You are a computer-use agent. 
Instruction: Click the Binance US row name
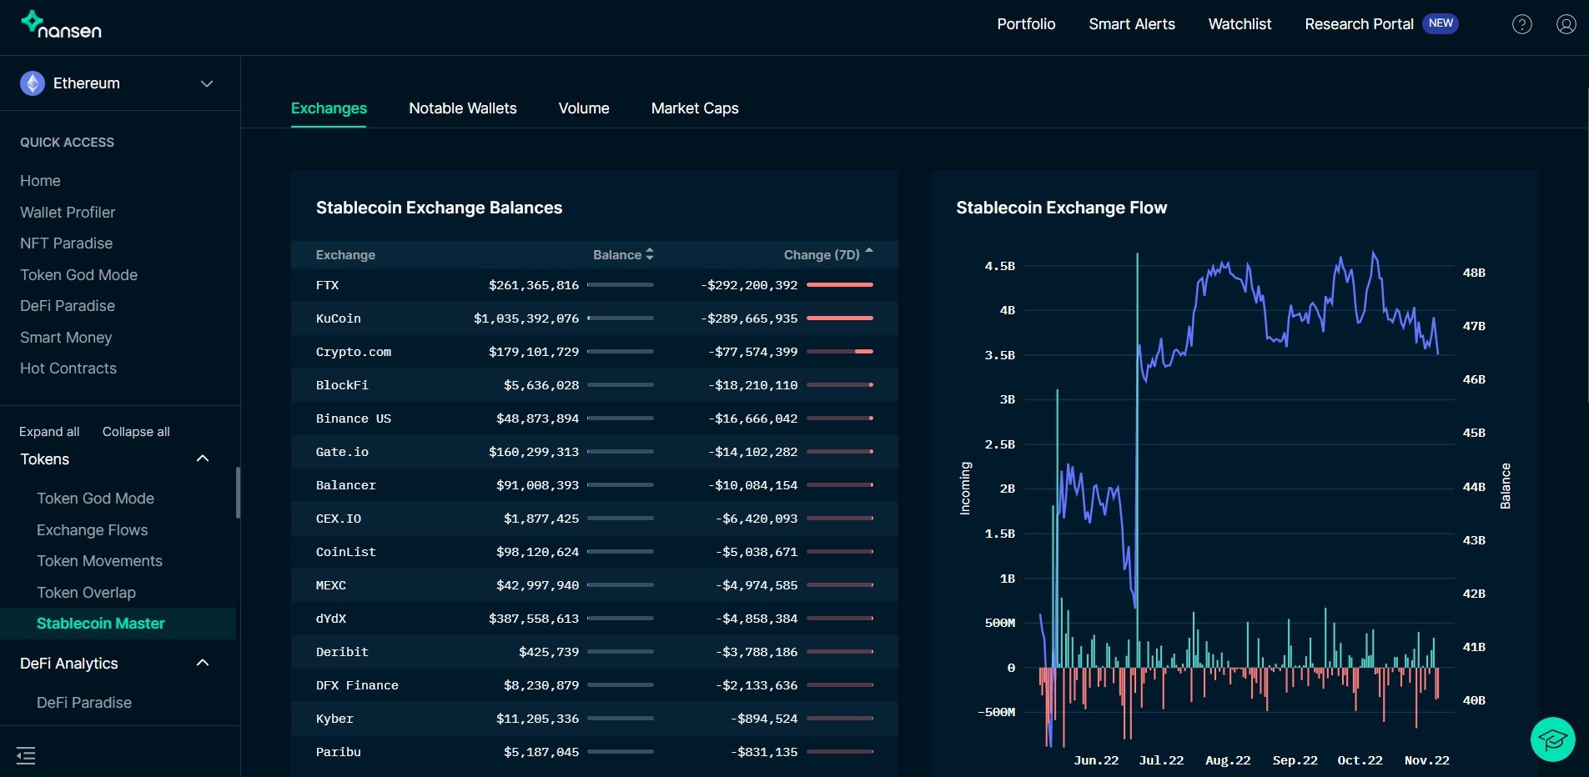tap(354, 419)
